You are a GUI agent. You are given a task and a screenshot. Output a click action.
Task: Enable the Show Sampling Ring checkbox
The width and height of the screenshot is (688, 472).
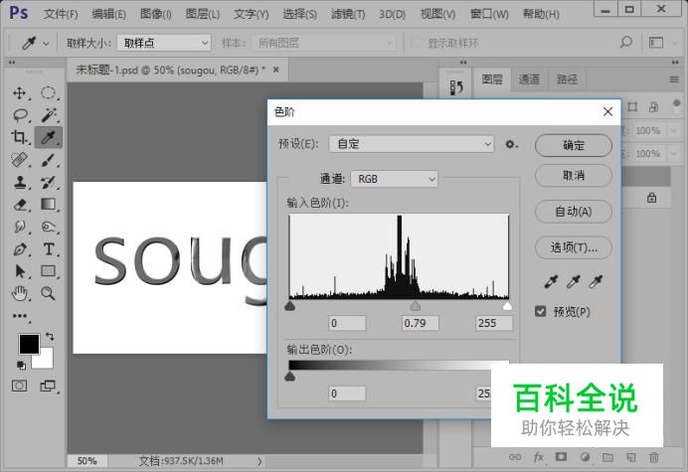(416, 43)
